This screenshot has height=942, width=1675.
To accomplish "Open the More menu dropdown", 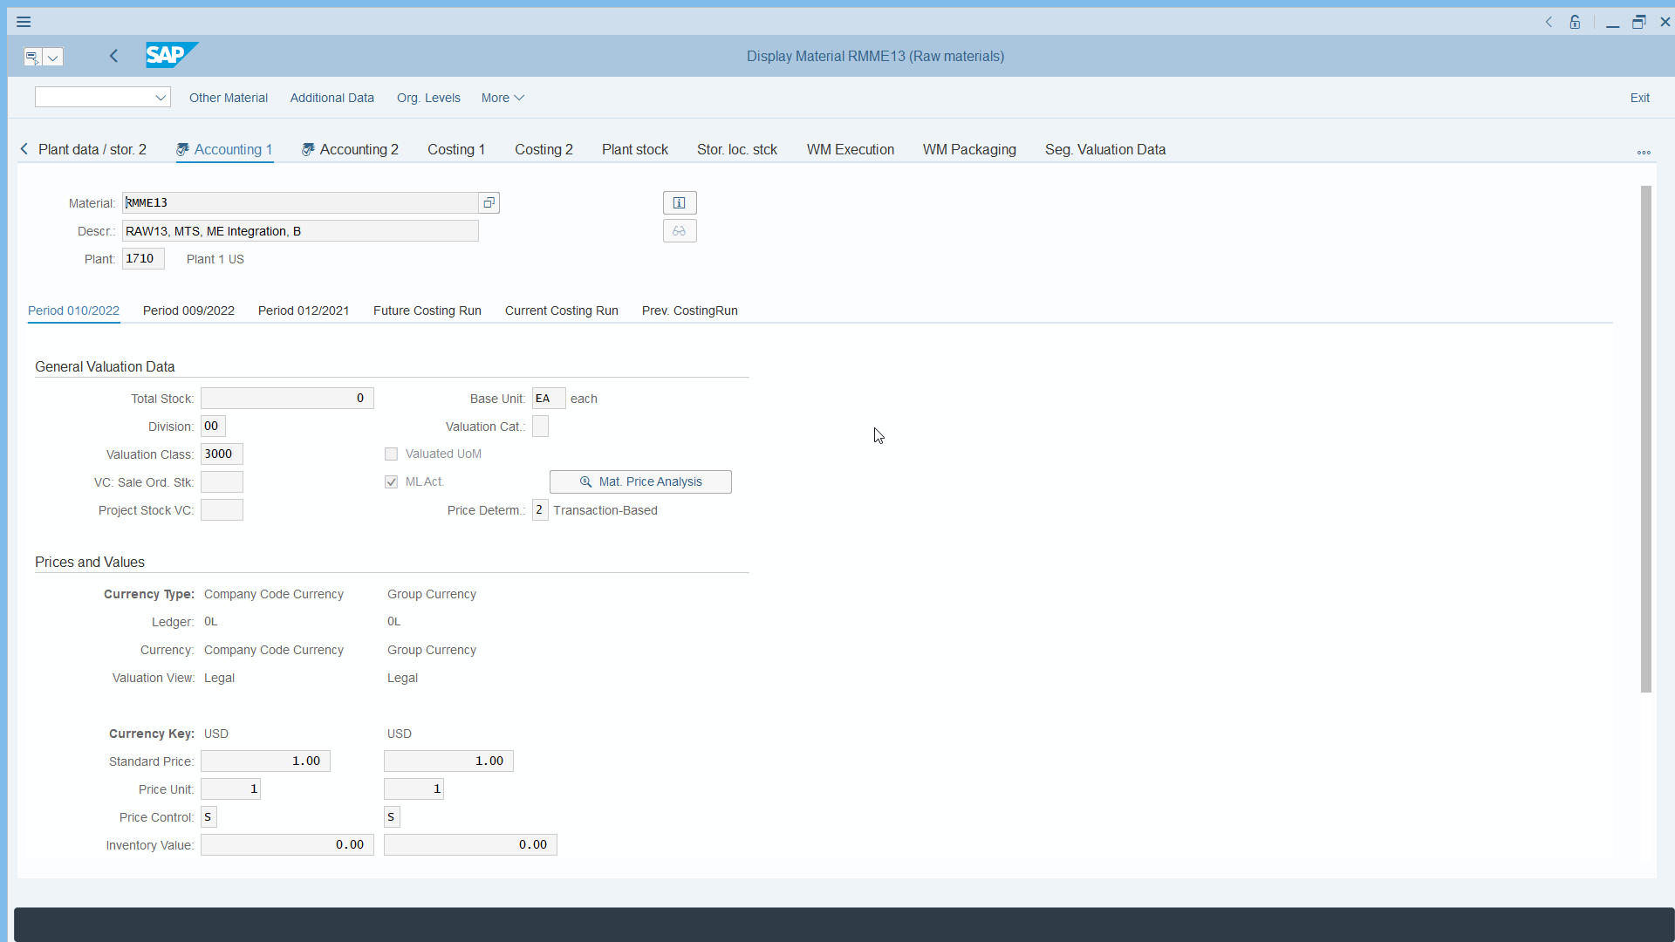I will [502, 98].
